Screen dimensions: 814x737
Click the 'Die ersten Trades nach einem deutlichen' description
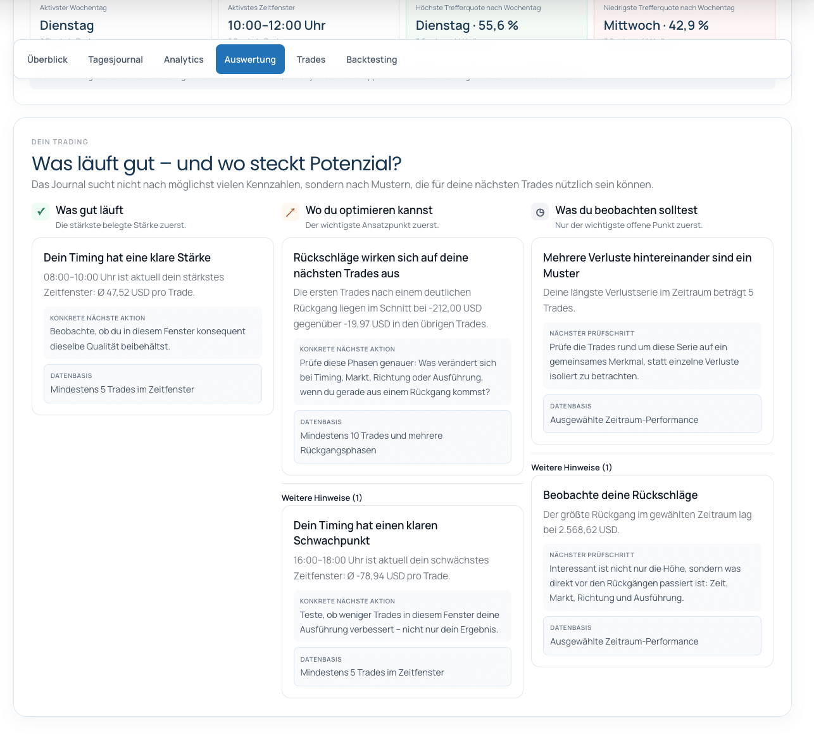[x=391, y=308]
